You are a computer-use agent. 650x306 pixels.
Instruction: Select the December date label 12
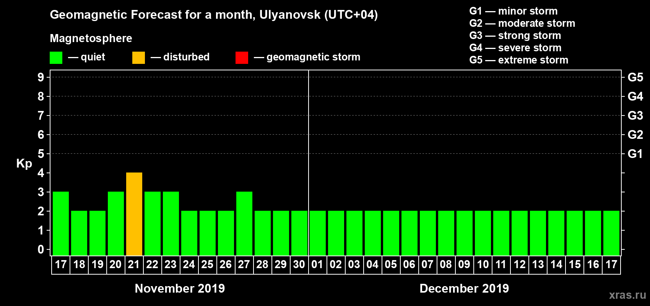519,264
